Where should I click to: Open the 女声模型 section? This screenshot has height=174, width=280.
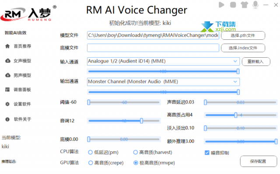[22, 61]
